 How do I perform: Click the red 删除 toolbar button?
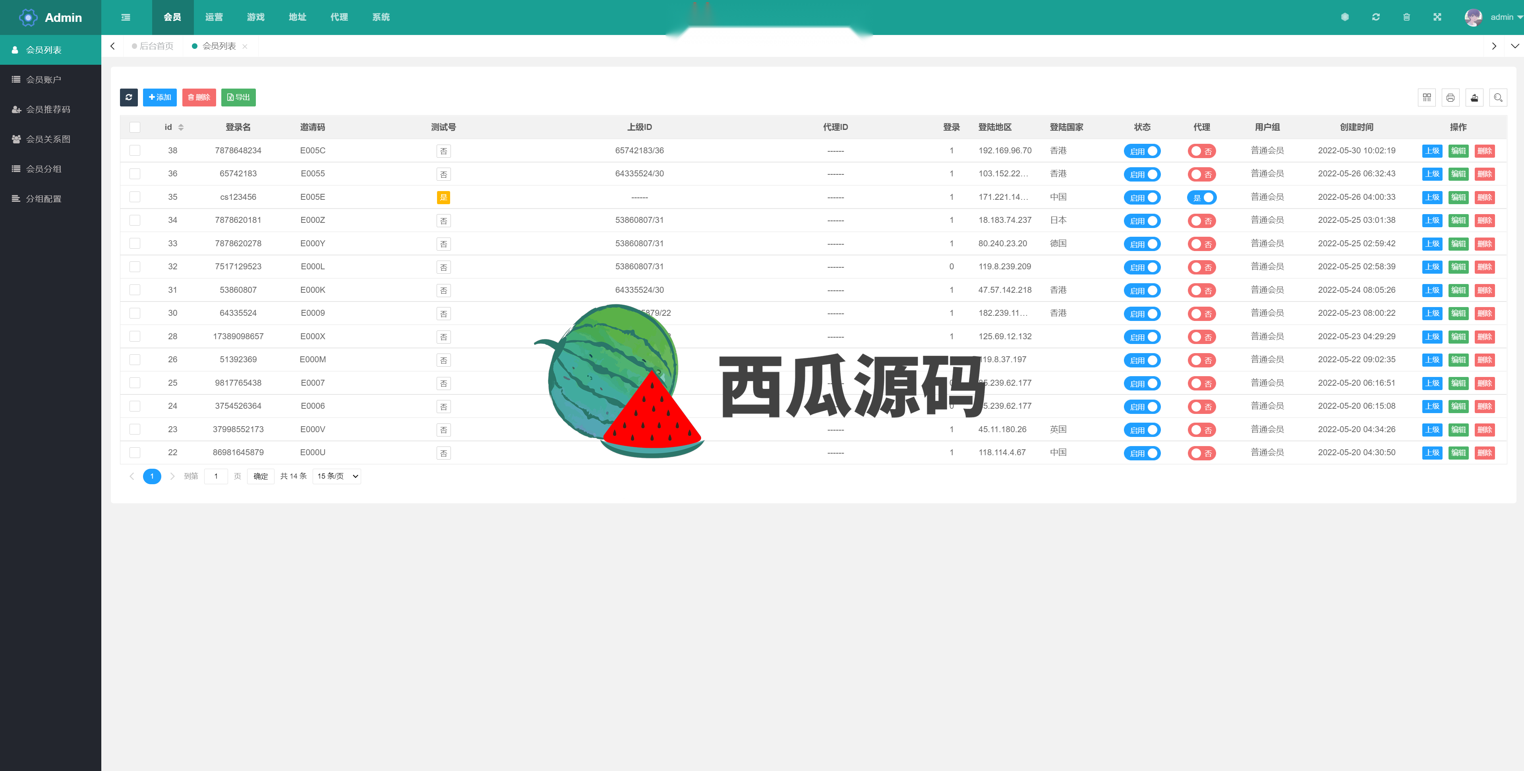pyautogui.click(x=199, y=97)
